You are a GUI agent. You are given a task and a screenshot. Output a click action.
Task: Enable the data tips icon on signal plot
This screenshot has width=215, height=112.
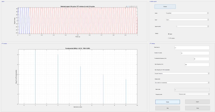pos(130,6)
